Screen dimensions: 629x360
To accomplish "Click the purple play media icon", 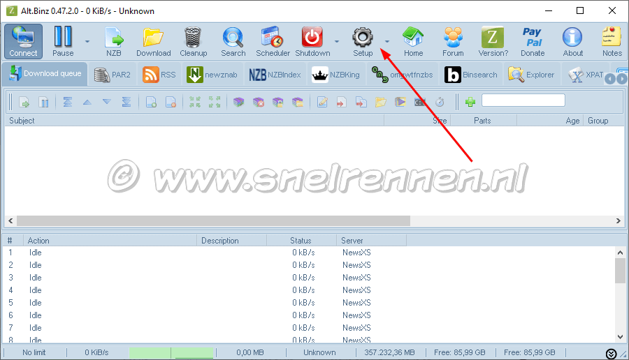I will coord(400,102).
